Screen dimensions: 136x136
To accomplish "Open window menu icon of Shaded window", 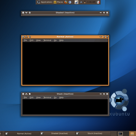I will tap(23, 13).
